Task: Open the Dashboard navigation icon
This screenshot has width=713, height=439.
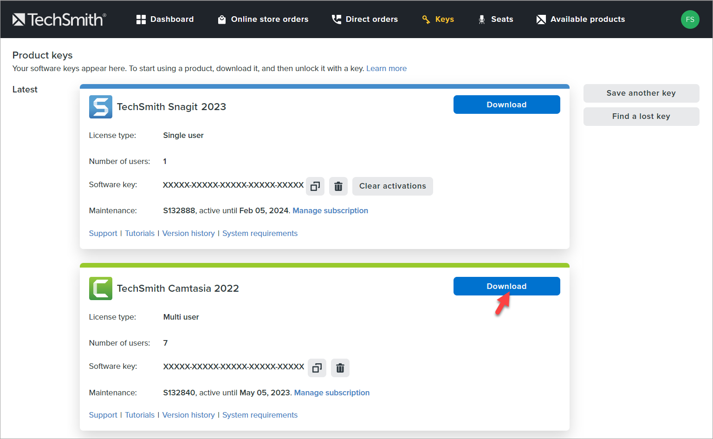Action: 141,19
